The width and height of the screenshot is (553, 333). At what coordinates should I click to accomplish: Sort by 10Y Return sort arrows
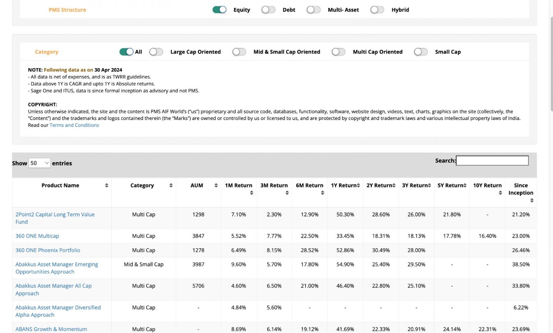(500, 193)
